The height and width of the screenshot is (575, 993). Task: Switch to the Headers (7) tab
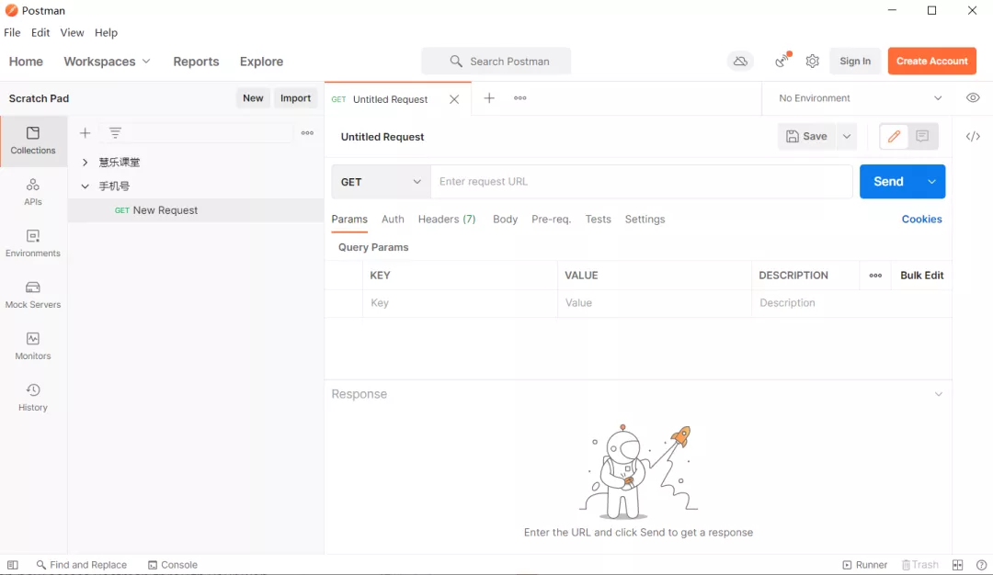[447, 219]
